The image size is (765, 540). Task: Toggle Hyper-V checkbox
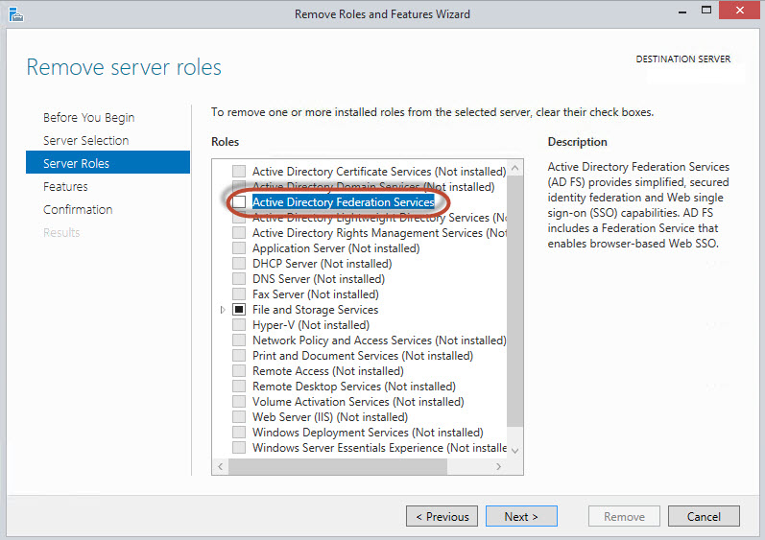pos(239,324)
